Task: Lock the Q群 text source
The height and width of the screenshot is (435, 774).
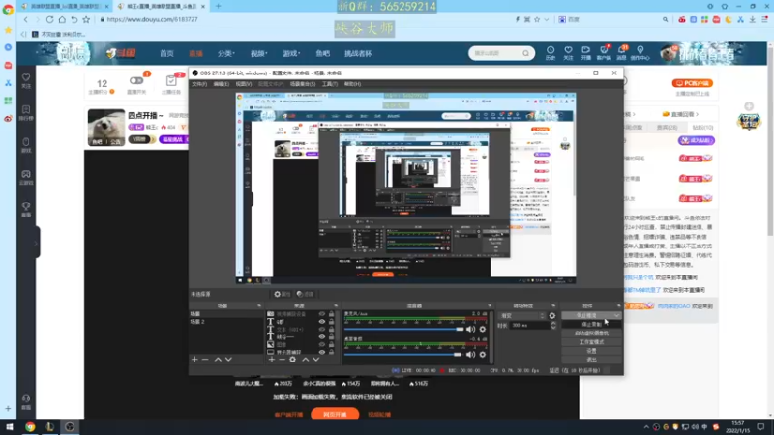Action: point(331,322)
